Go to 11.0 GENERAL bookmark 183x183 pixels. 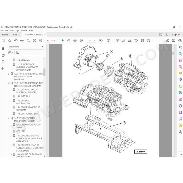pyautogui.click(x=23, y=60)
